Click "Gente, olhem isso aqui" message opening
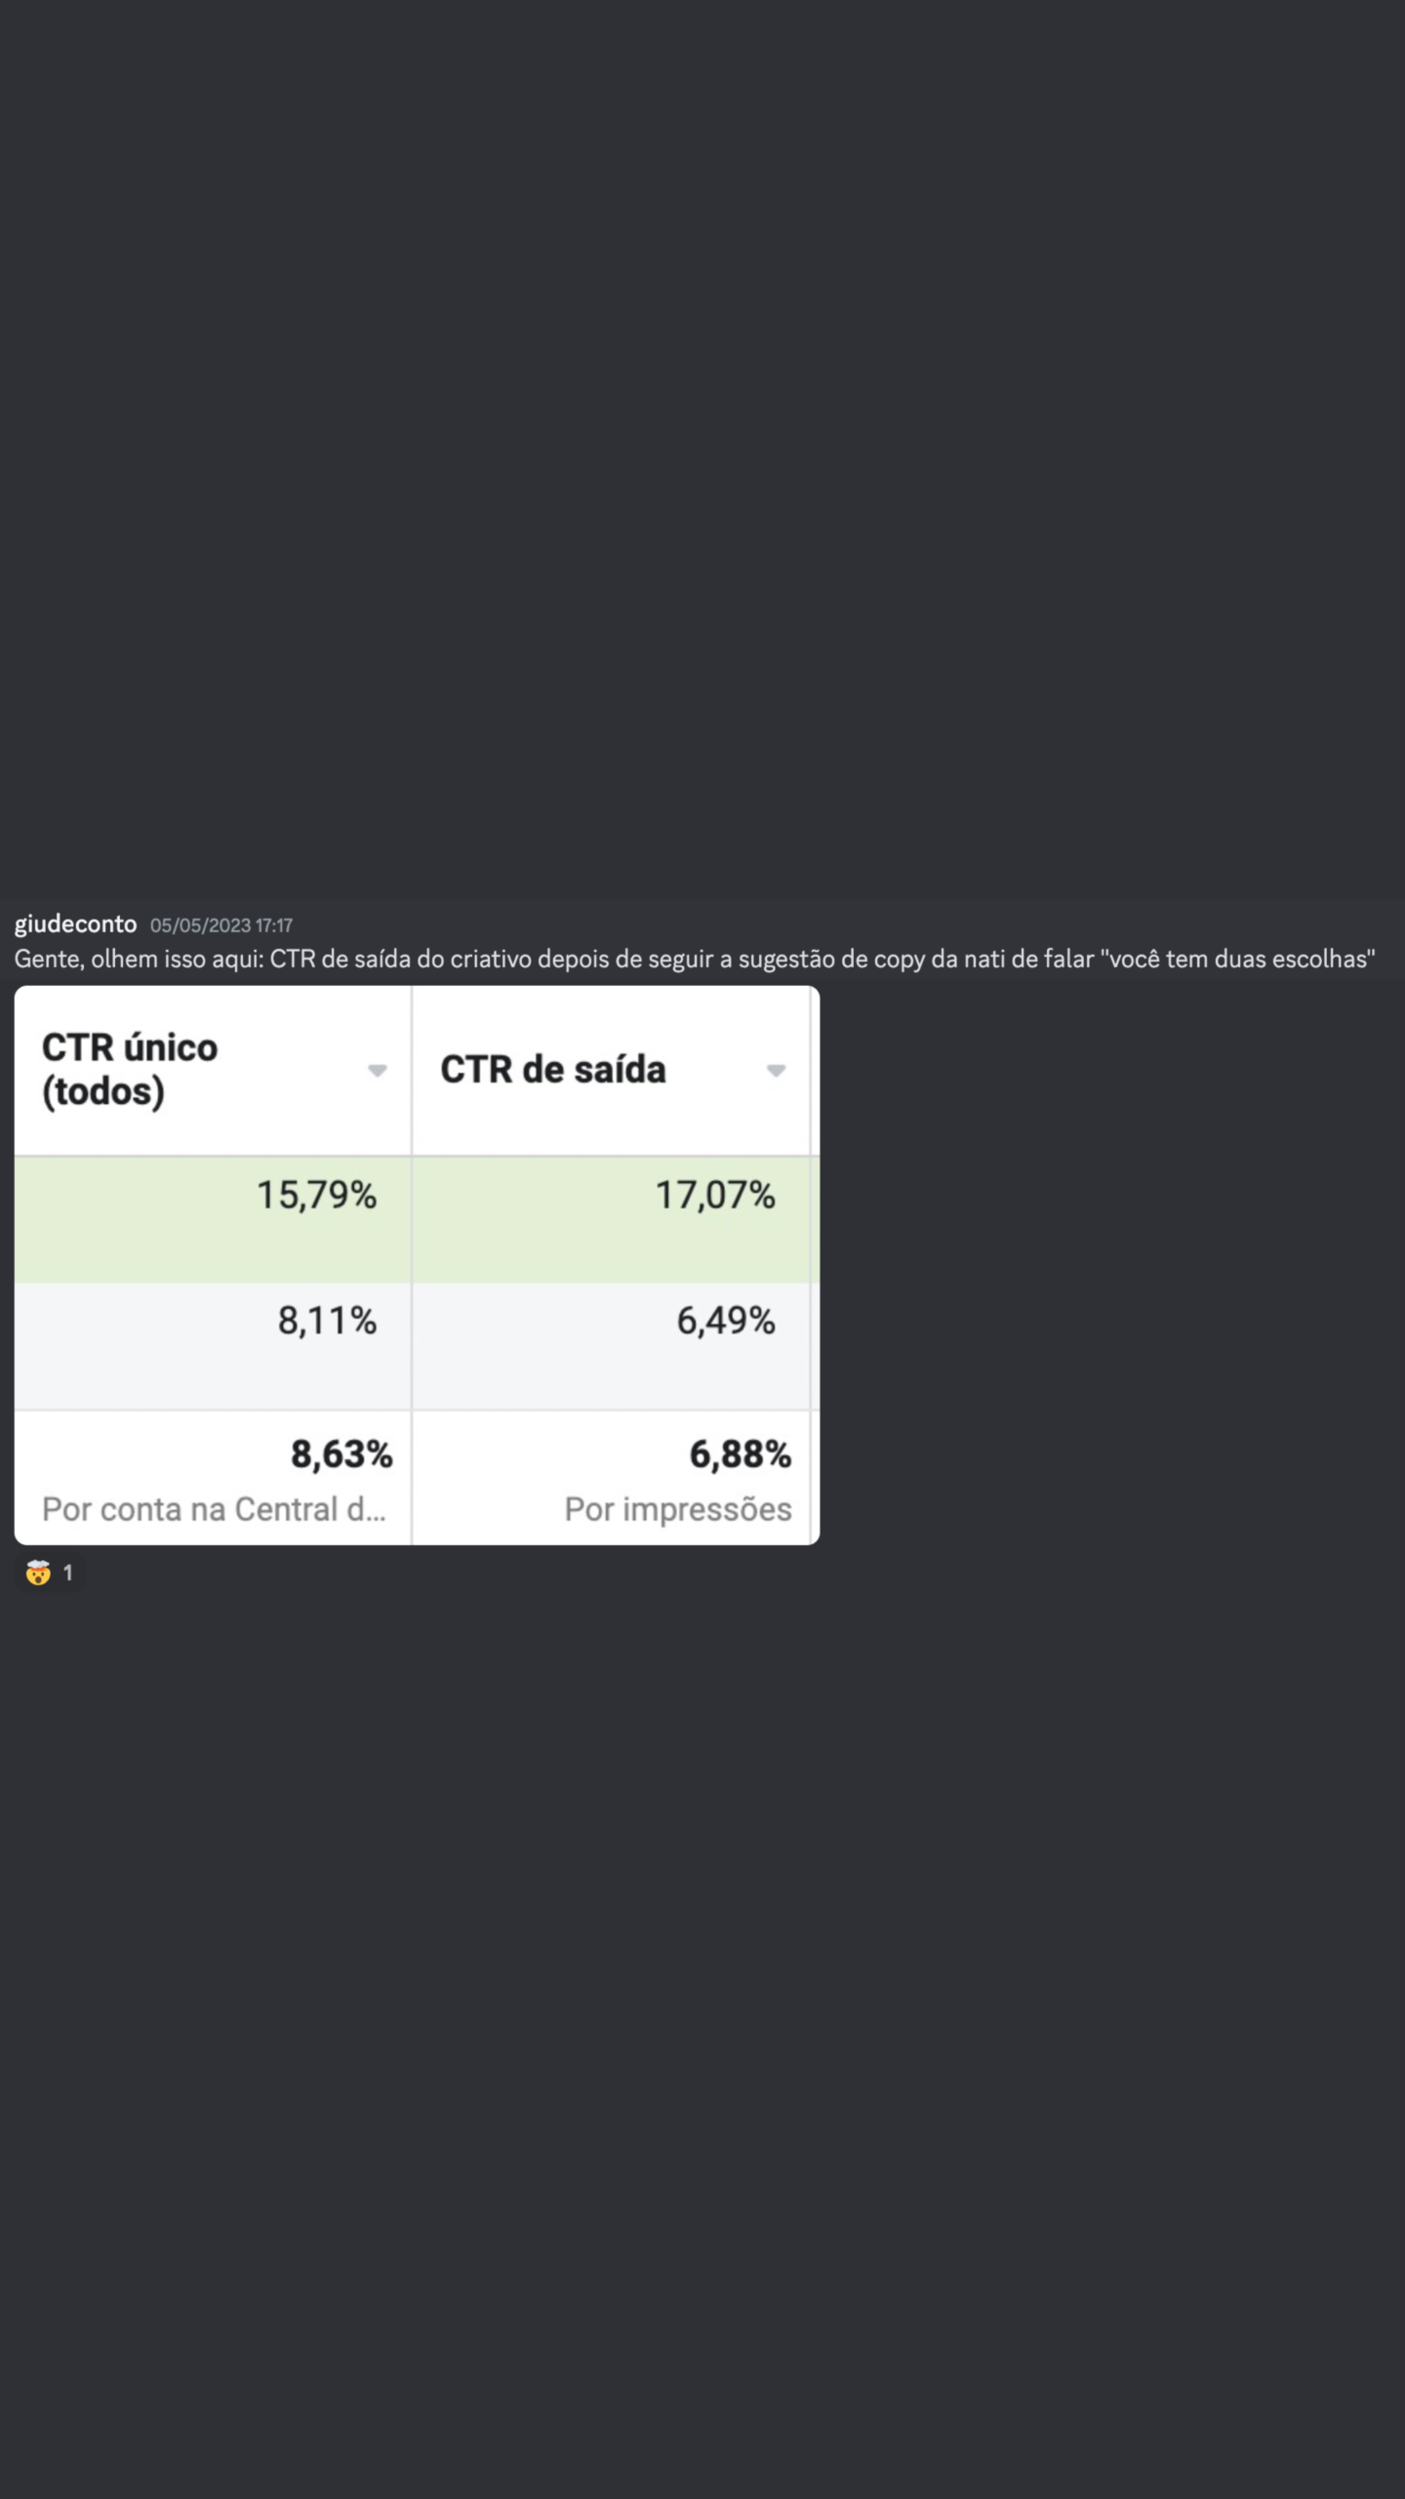 pyautogui.click(x=137, y=959)
